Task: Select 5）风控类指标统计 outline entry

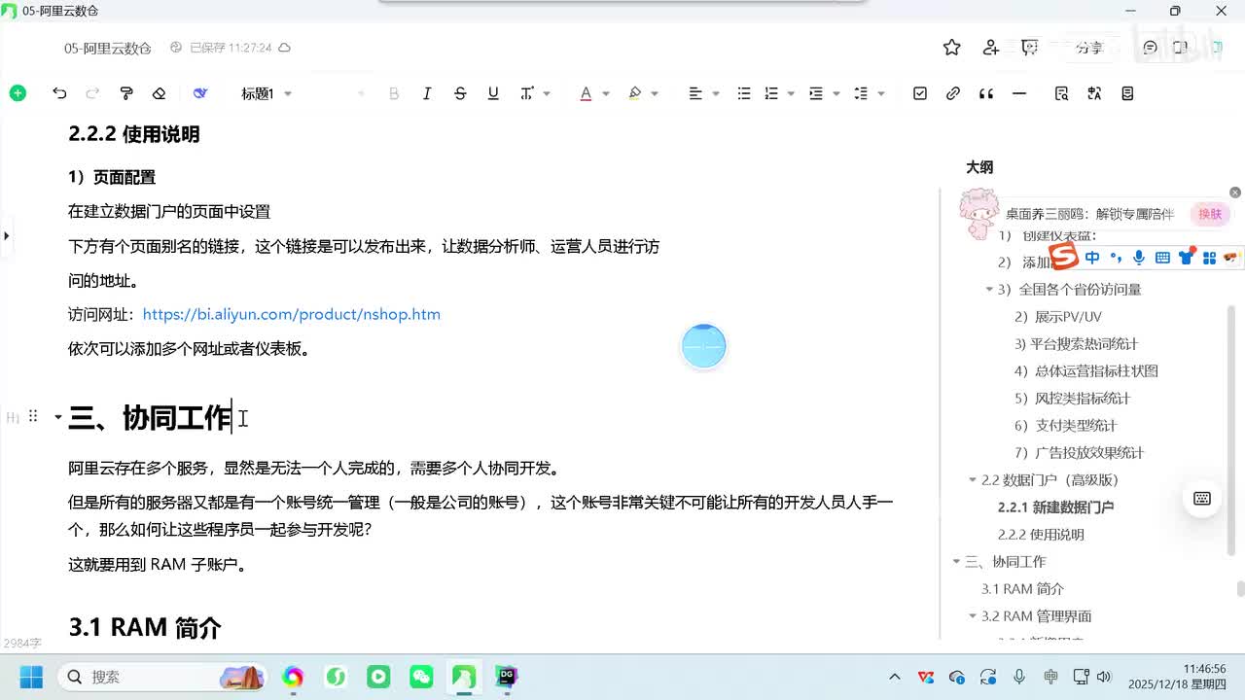Action: point(1072,399)
